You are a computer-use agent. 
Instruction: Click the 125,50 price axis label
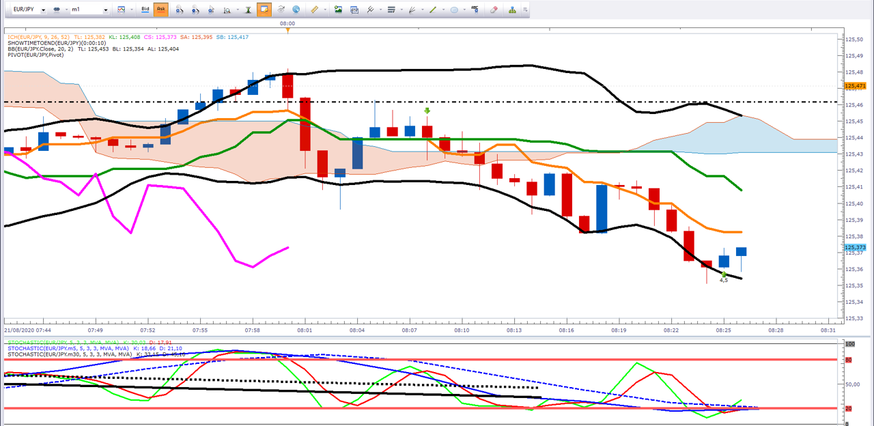click(854, 39)
